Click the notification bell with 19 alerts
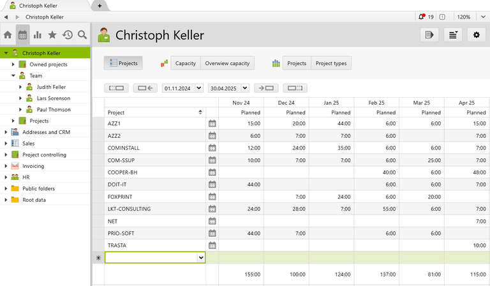 (422, 17)
